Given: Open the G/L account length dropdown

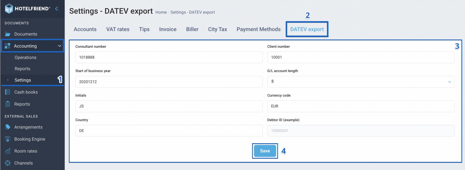Looking at the screenshot, I should tap(361, 82).
